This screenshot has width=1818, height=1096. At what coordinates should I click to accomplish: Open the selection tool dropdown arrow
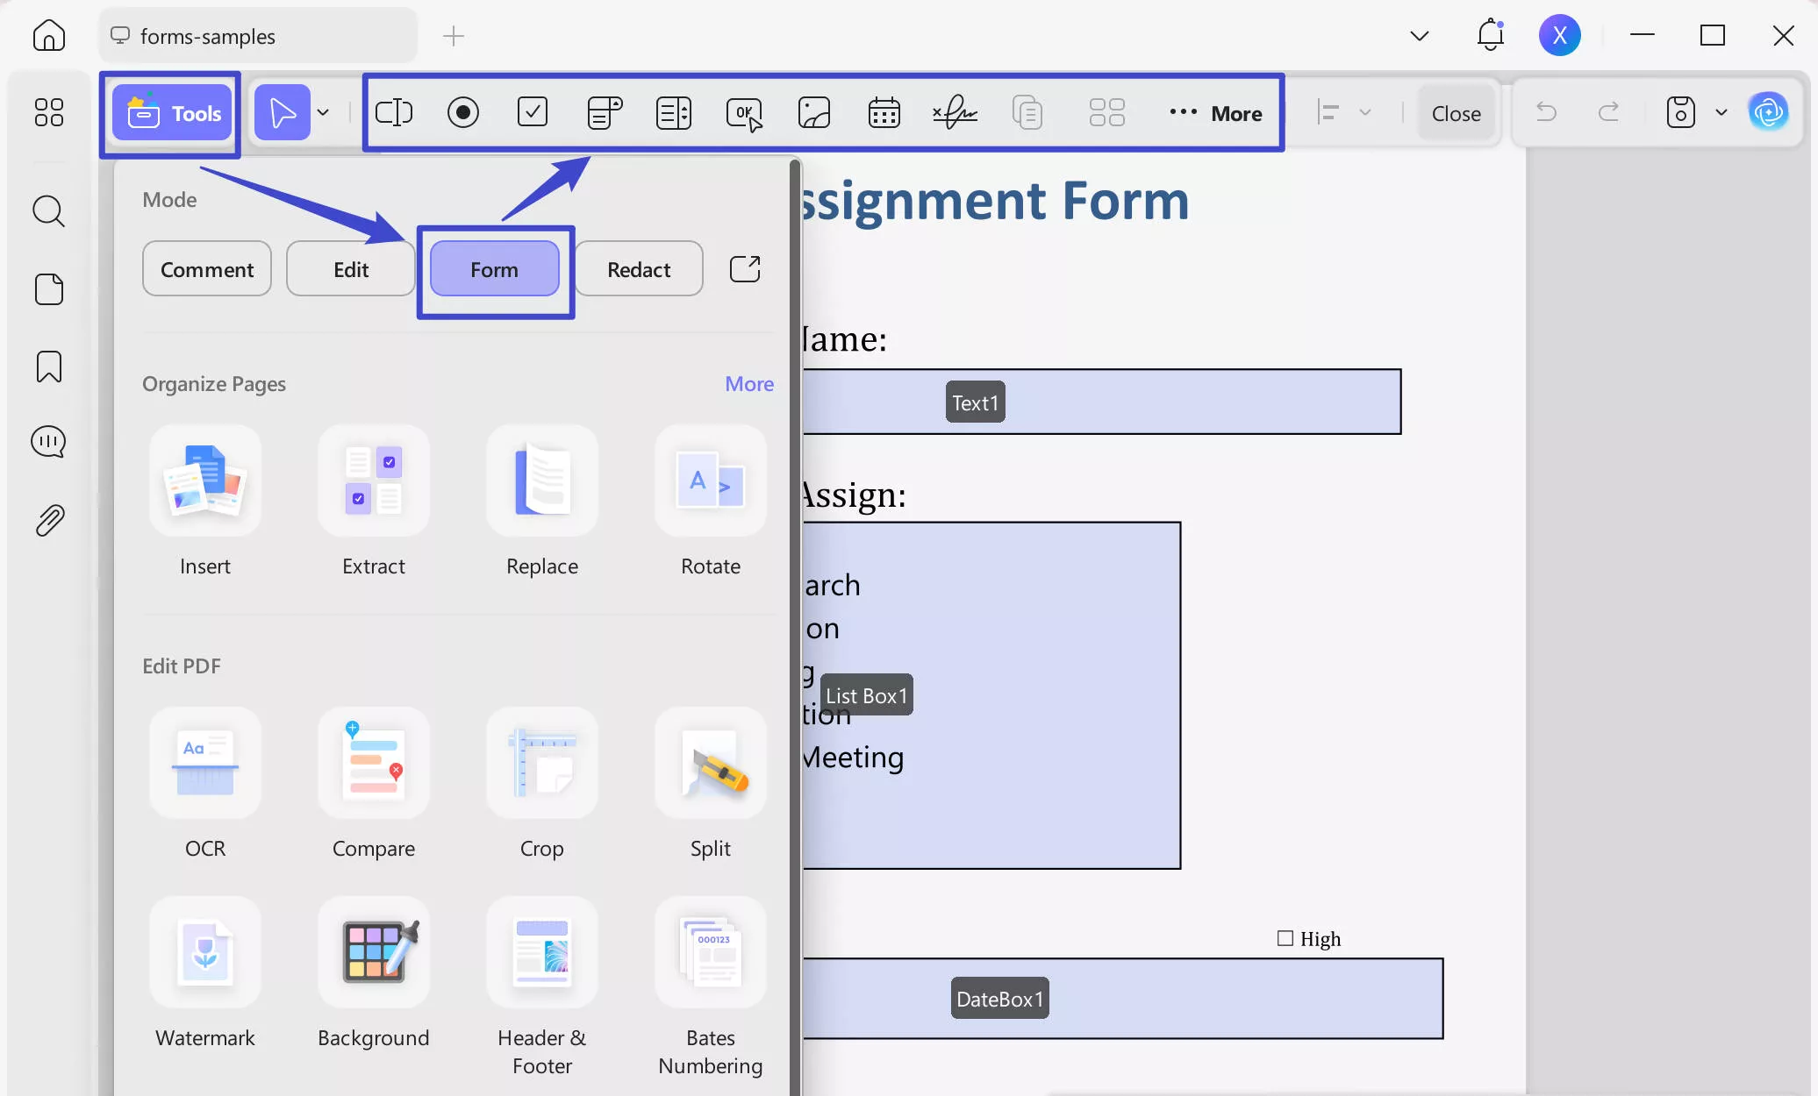coord(324,112)
